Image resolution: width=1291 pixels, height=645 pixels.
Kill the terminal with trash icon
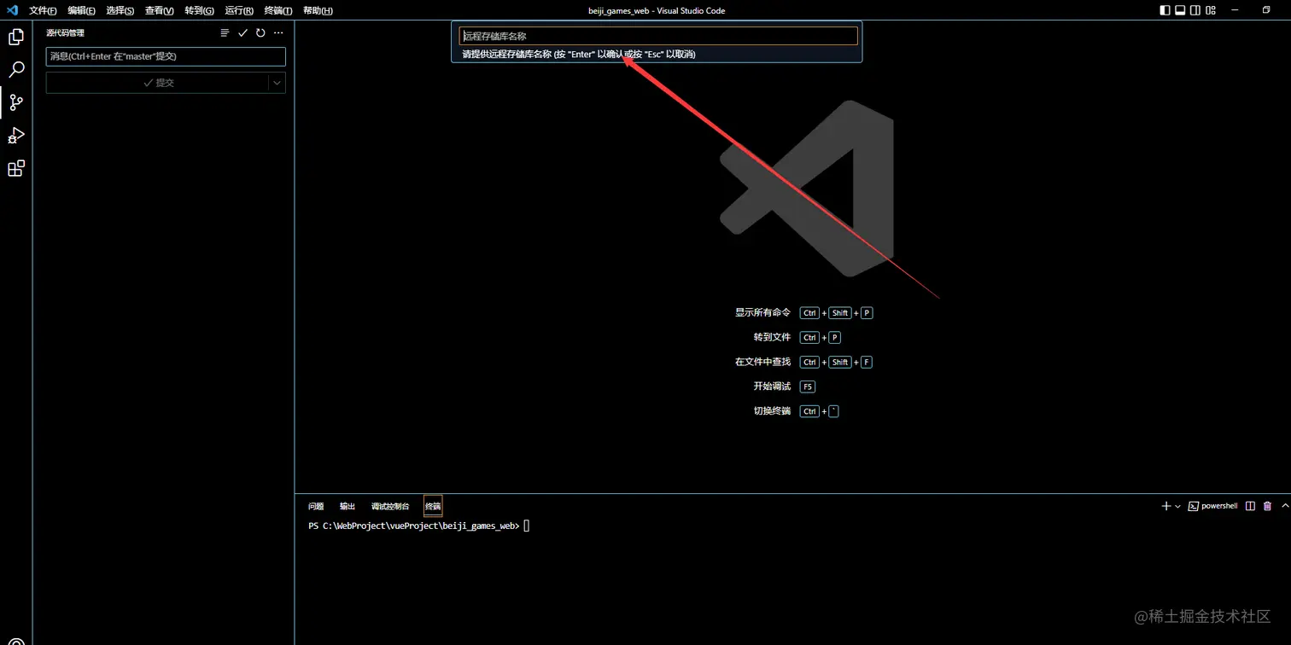click(1267, 506)
